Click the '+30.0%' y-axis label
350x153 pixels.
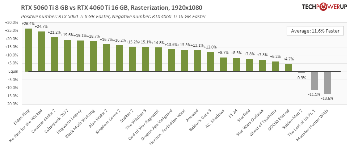point(12,22)
